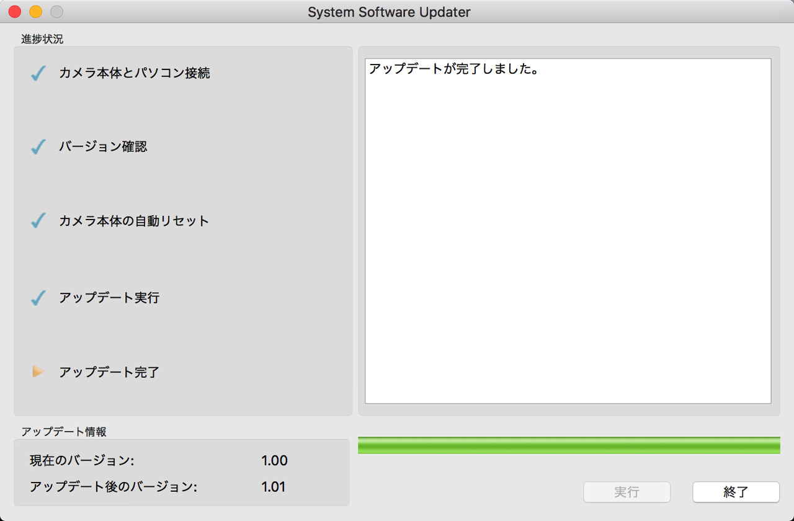The image size is (794, 521).
Task: Select the バージョン確認 step label
Action: [x=103, y=147]
